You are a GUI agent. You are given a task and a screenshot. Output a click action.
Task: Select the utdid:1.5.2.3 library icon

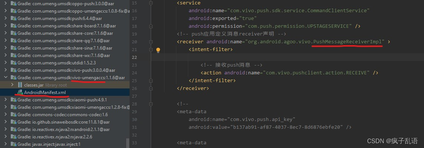(13, 63)
